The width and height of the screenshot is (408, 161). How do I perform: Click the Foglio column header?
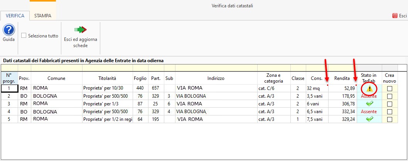point(140,78)
